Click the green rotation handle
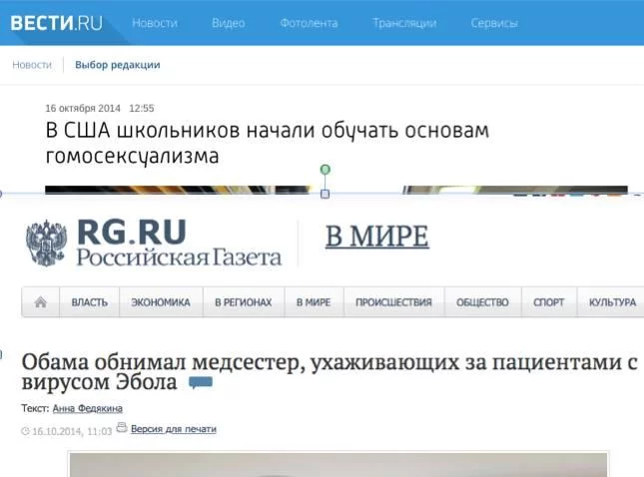The width and height of the screenshot is (644, 477). coord(324,169)
